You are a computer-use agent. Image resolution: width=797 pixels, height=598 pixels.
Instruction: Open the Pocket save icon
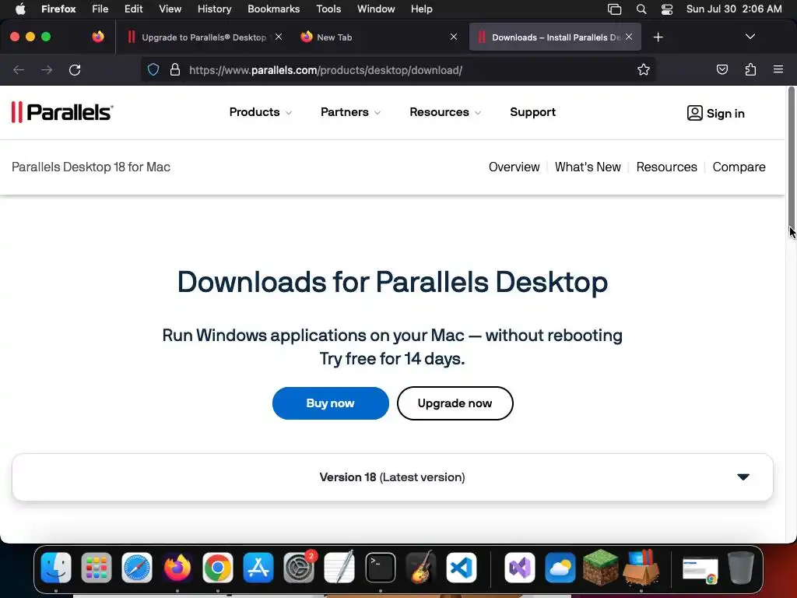pyautogui.click(x=722, y=69)
